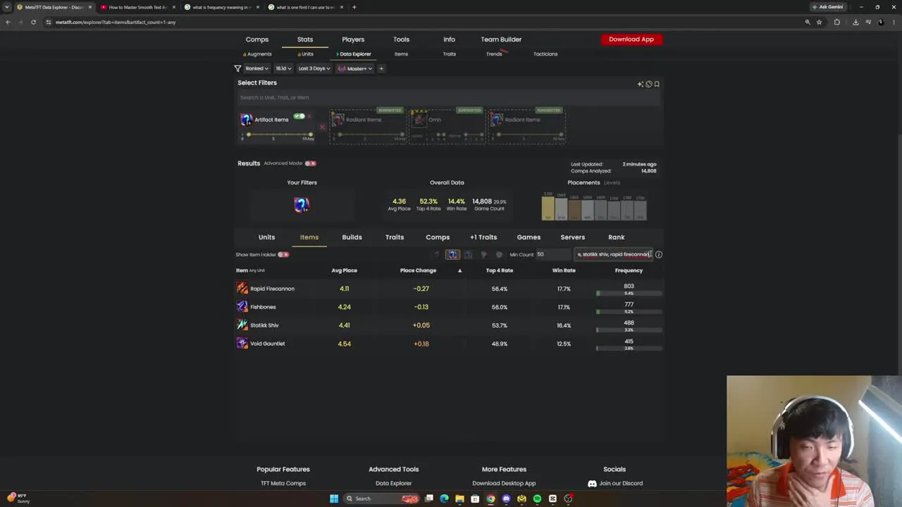Click Ask Gemini in Chrome title bar
The image size is (902, 507).
point(828,7)
